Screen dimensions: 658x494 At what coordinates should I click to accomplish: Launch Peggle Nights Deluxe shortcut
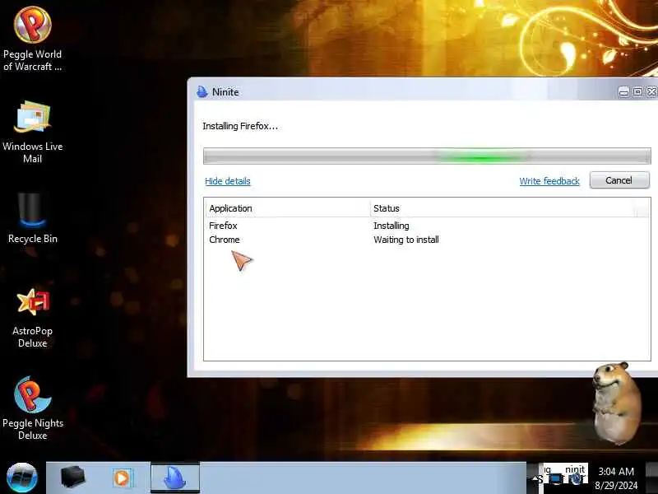pos(32,408)
